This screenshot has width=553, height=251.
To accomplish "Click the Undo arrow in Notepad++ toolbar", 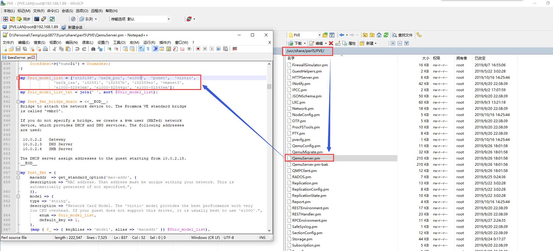I will (77, 49).
